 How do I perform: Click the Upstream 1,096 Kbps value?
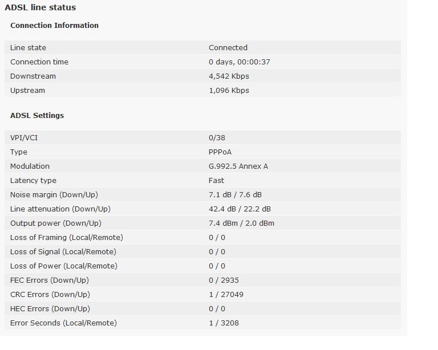pos(229,91)
